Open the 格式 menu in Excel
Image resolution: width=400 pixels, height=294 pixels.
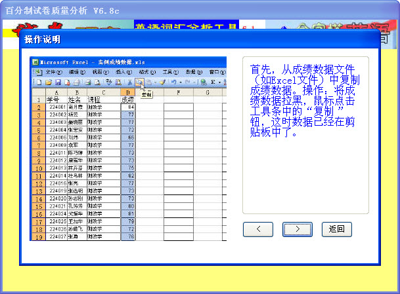147,72
